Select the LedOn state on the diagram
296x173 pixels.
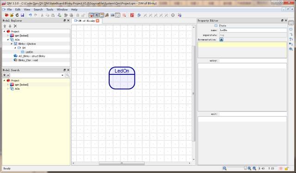click(x=122, y=78)
